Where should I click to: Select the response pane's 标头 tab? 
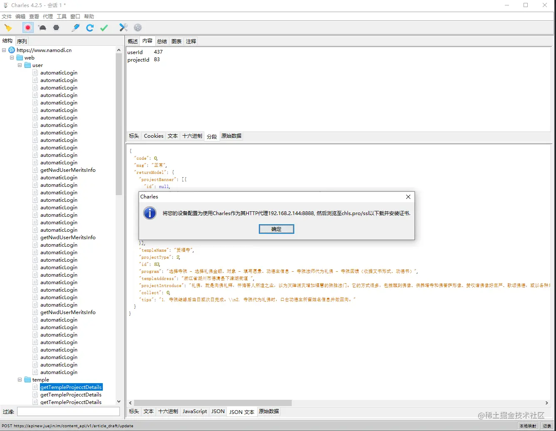tap(134, 411)
